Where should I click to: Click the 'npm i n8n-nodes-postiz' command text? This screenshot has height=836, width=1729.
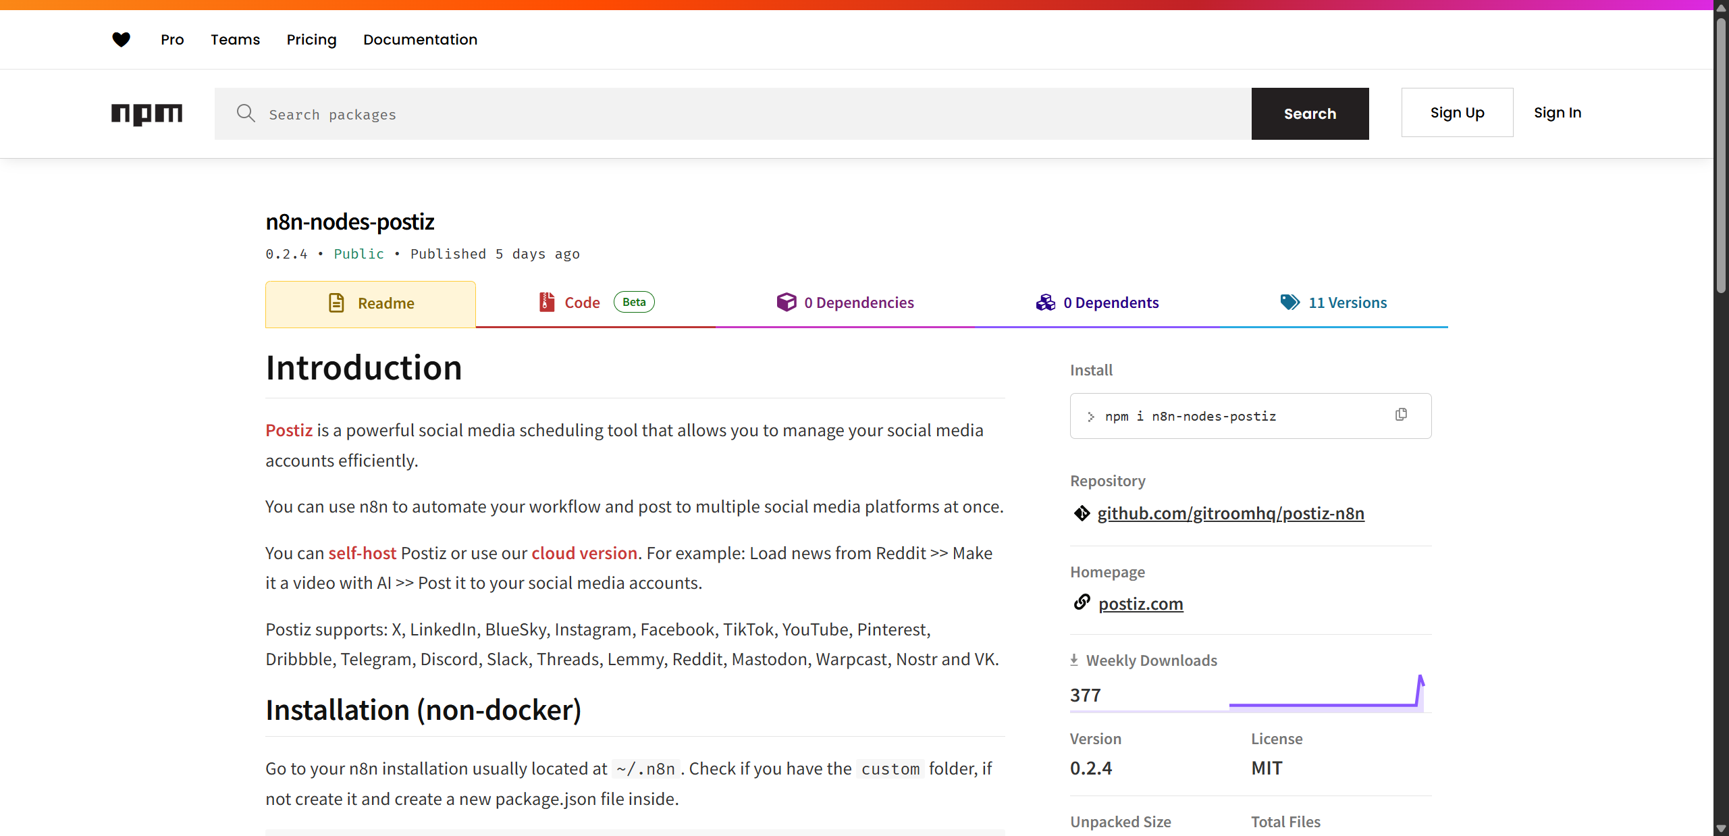pyautogui.click(x=1191, y=416)
